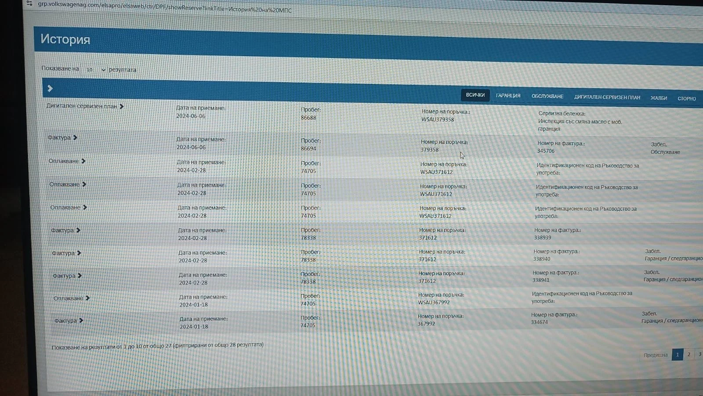Click the results count summary text

157,346
